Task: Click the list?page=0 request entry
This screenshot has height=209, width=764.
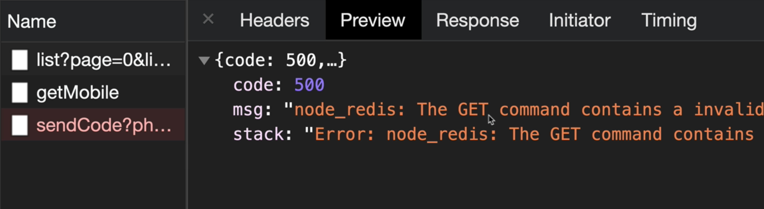Action: click(x=103, y=59)
